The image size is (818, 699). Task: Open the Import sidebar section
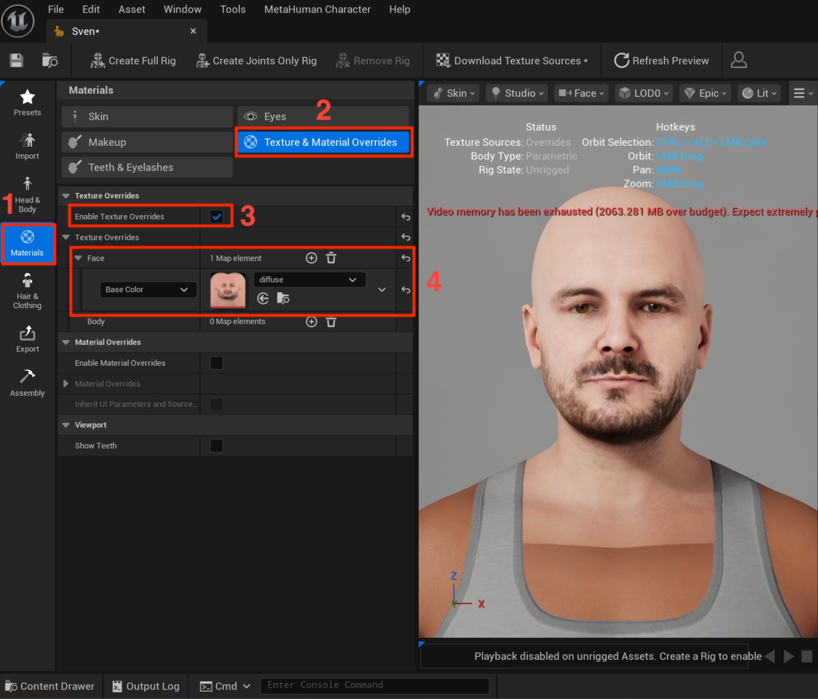(27, 146)
